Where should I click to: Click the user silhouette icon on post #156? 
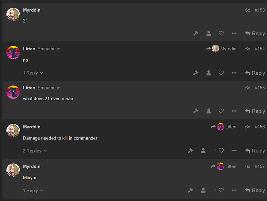tap(203, 150)
